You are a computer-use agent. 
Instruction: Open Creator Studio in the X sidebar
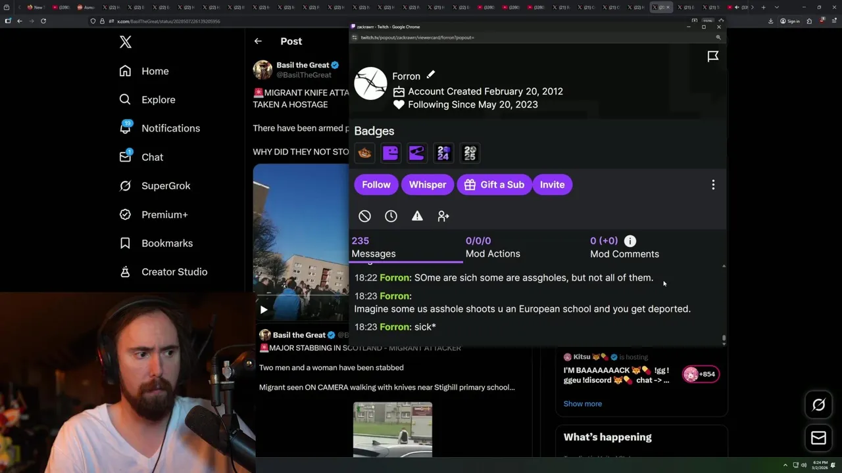(x=163, y=272)
